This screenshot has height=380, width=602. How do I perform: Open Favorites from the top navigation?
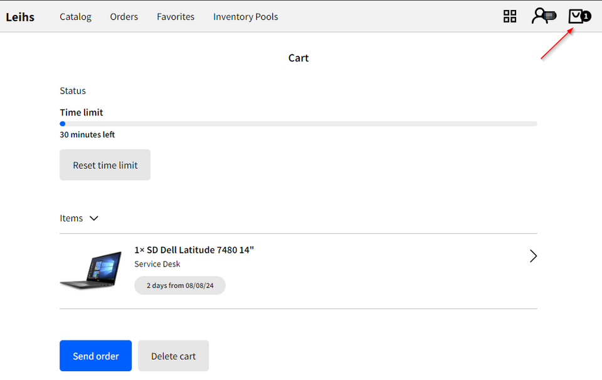176,17
